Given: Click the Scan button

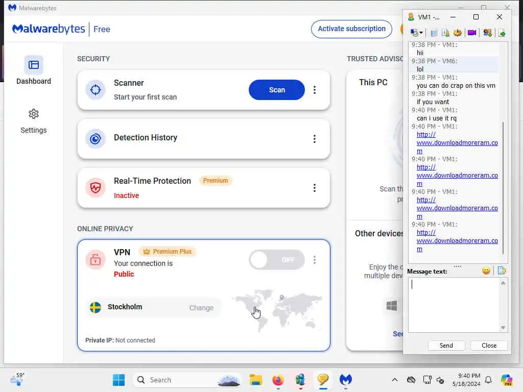Looking at the screenshot, I should (277, 90).
